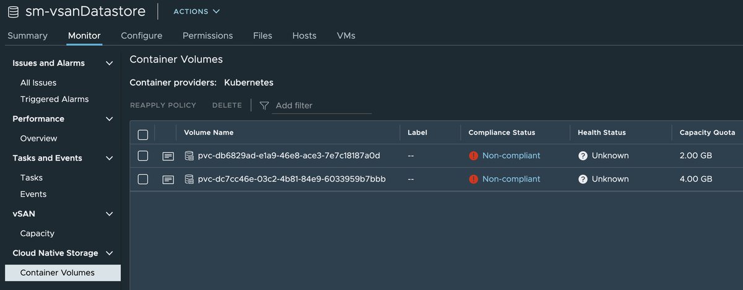This screenshot has width=743, height=290.
Task: Click the datastore icon beside sm-vsanDatastore
Action: pyautogui.click(x=13, y=11)
